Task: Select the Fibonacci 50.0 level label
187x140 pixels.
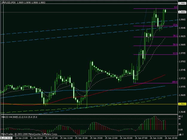Action: [x=175, y=44]
